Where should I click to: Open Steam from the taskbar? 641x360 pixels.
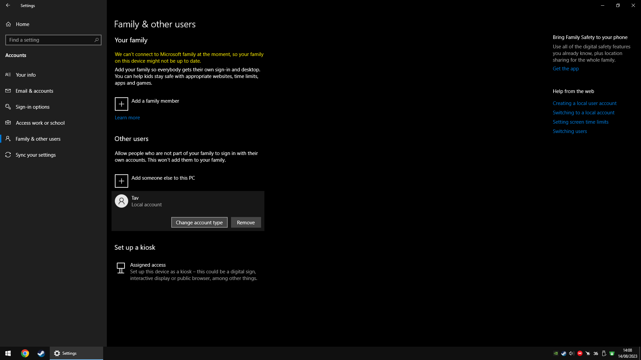(x=41, y=353)
